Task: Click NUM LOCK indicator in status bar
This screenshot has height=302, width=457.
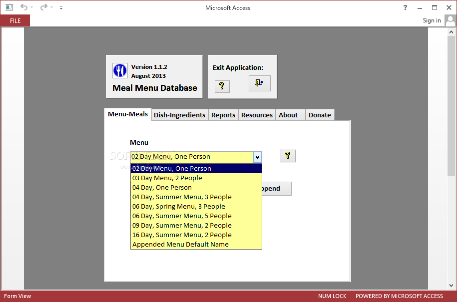Action: tap(332, 296)
